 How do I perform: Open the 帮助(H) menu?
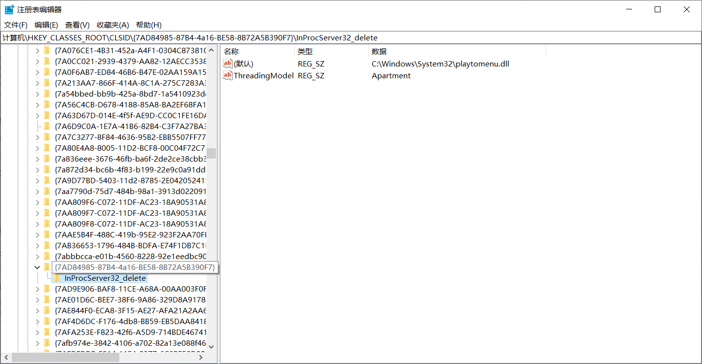pos(149,25)
